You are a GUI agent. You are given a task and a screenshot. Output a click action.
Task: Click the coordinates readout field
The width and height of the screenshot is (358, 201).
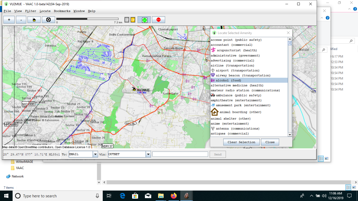coord(32,154)
